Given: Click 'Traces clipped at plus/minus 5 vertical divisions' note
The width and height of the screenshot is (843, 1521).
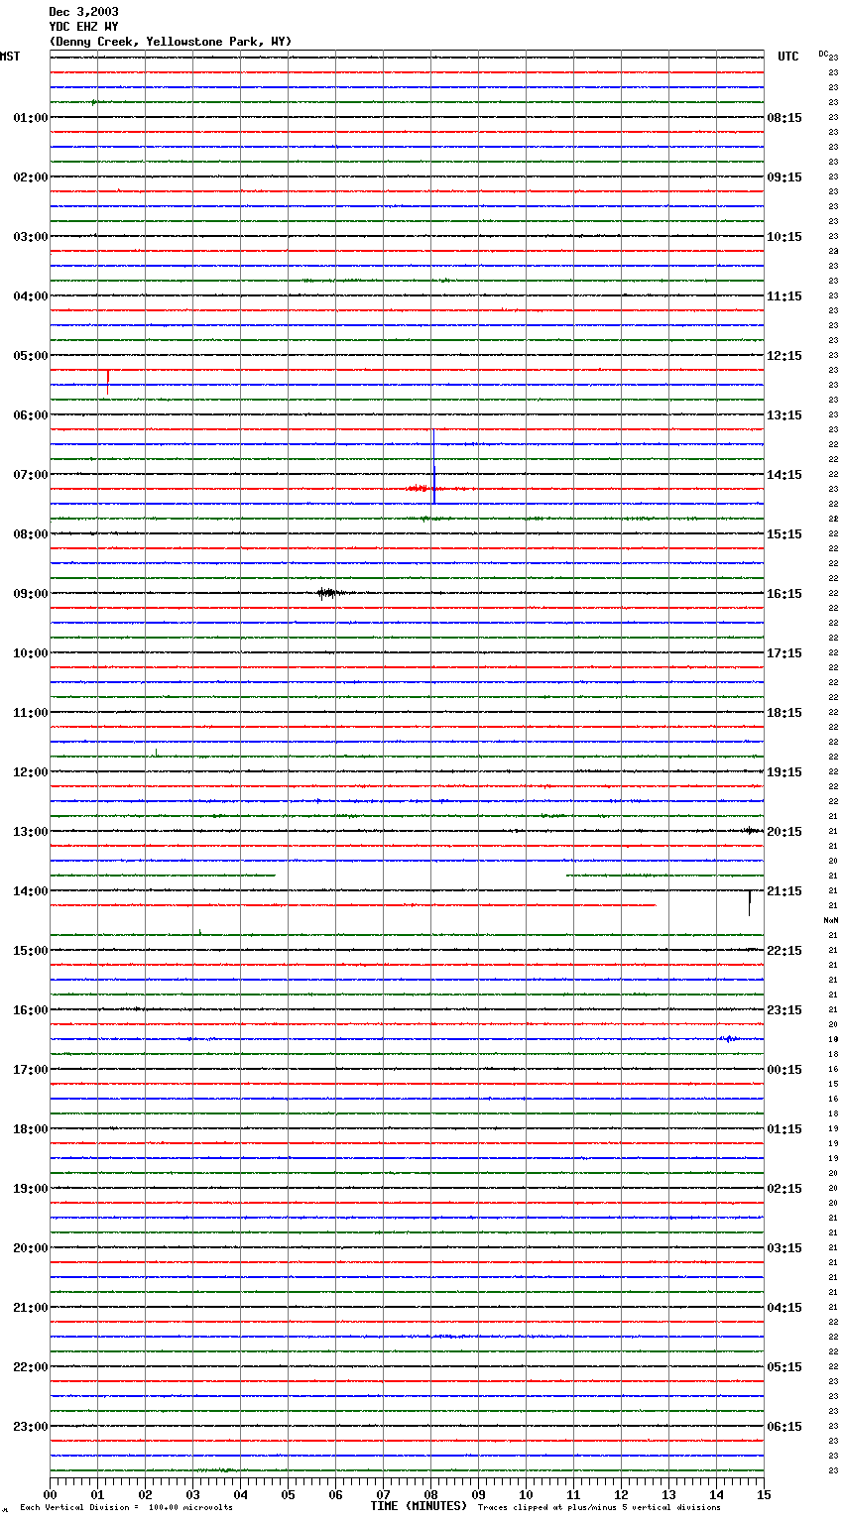Looking at the screenshot, I should point(599,1507).
